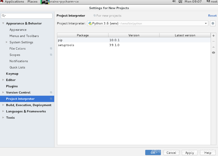Select File Colors page

click(x=18, y=49)
